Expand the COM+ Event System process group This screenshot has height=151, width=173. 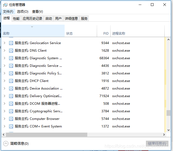4,126
